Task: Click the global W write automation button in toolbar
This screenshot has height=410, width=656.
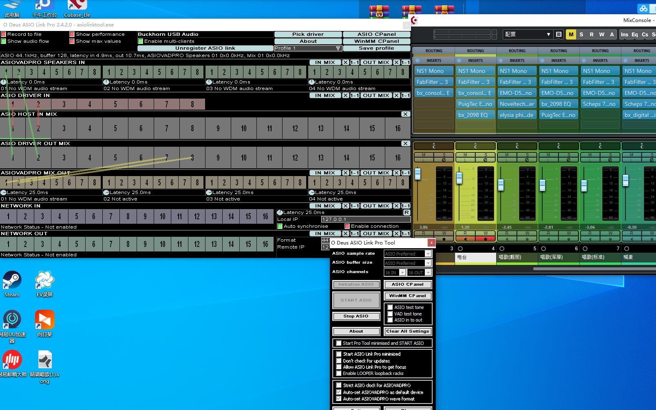Action: click(x=602, y=35)
